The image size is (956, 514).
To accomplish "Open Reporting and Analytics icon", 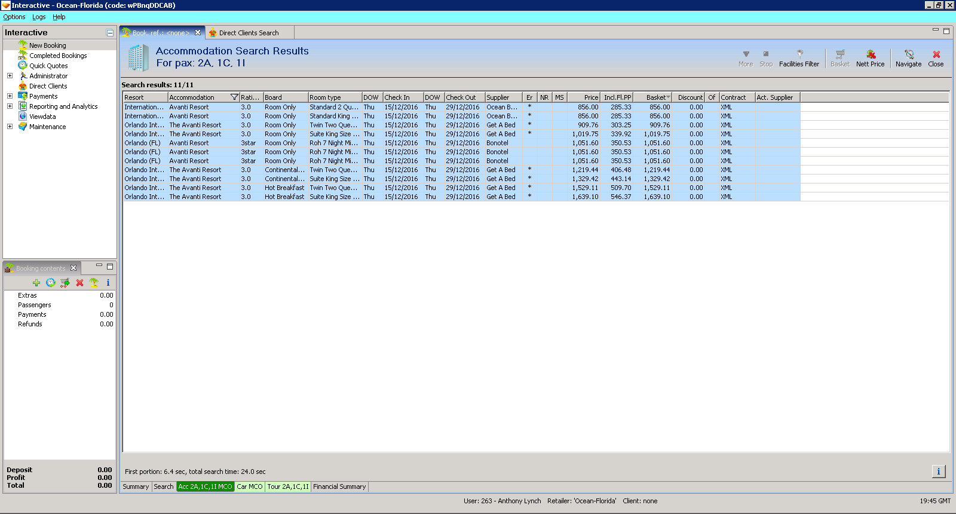I will [23, 106].
